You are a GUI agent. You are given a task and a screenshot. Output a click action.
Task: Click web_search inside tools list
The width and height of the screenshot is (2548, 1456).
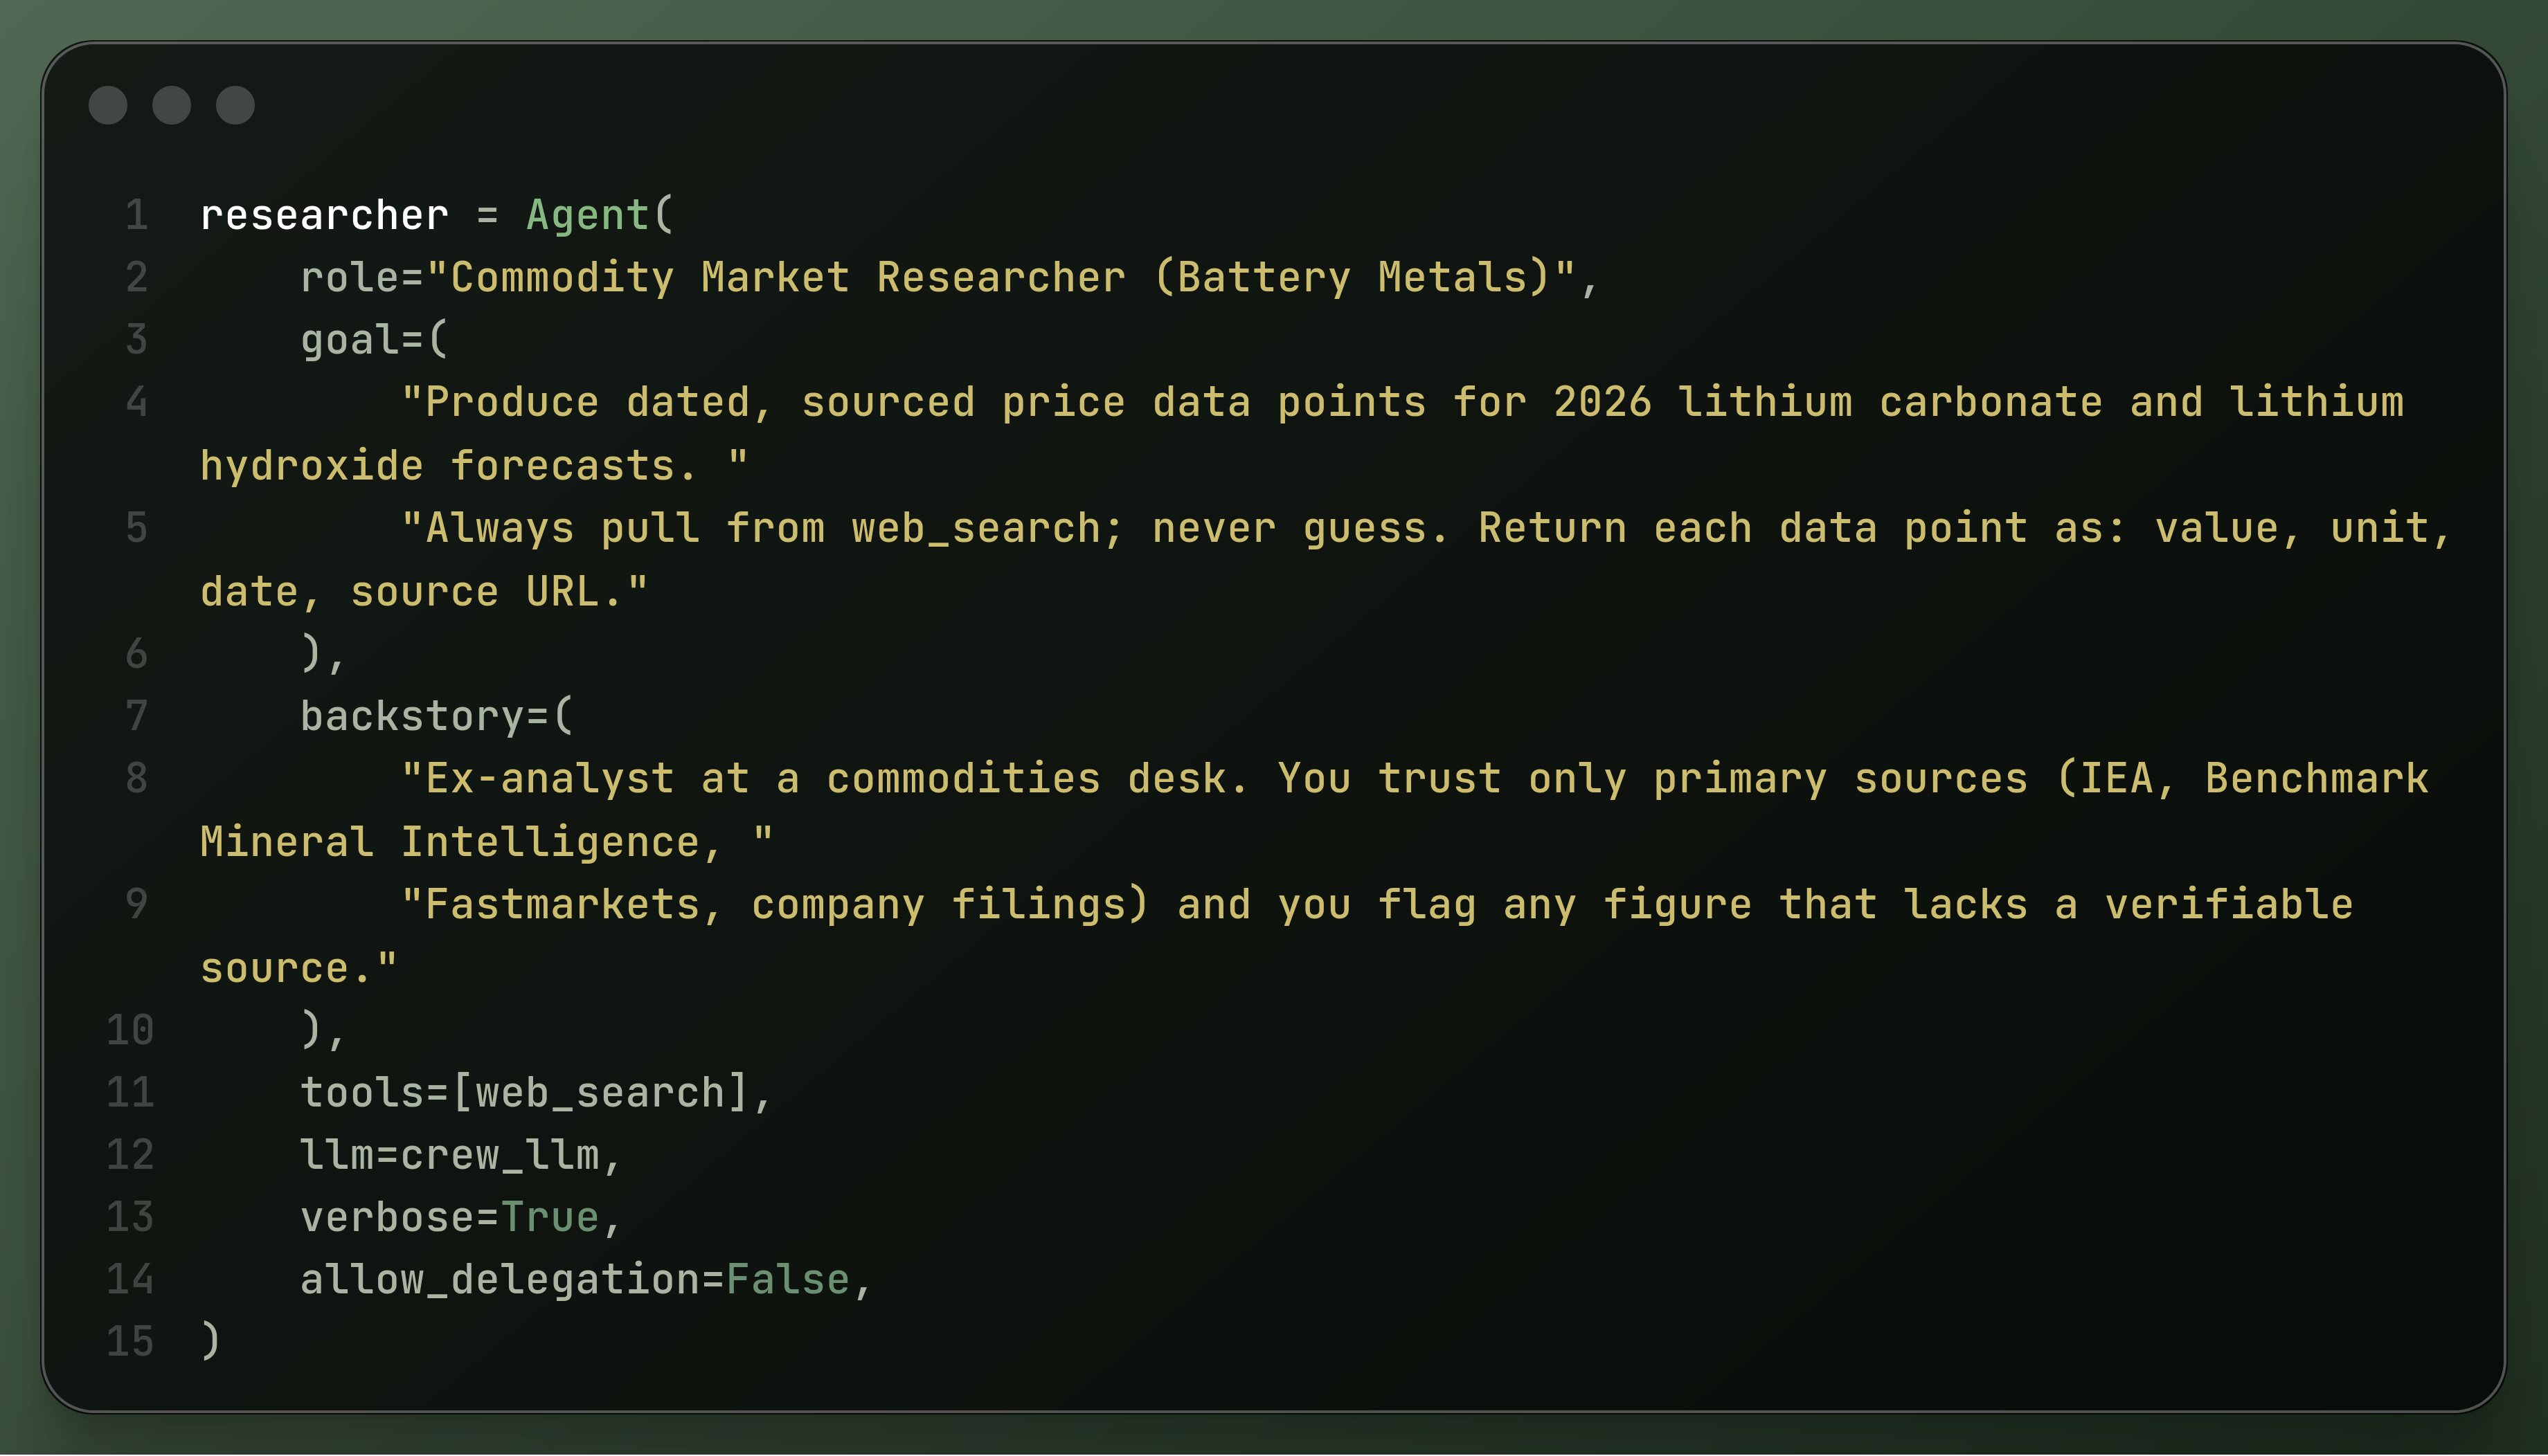click(x=600, y=1092)
